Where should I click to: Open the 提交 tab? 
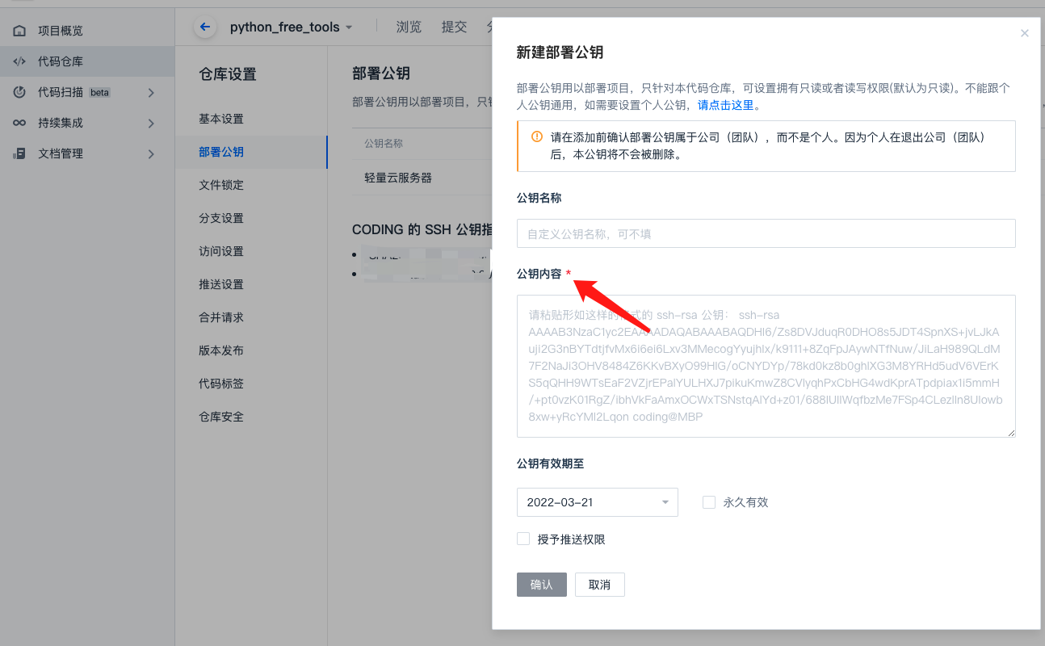(454, 27)
